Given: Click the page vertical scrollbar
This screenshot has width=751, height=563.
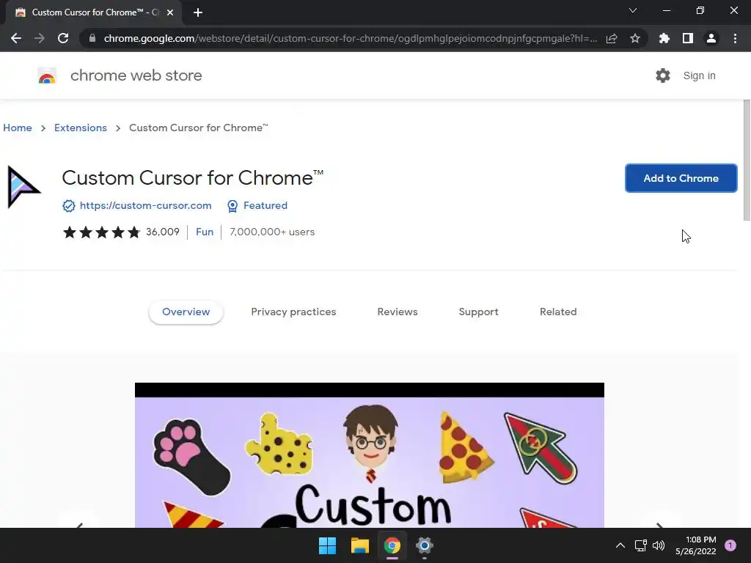Looking at the screenshot, I should 747,161.
